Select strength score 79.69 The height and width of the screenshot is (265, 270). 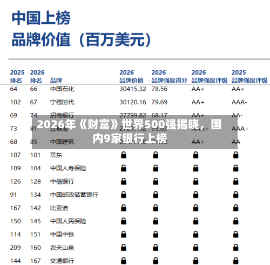click(159, 102)
